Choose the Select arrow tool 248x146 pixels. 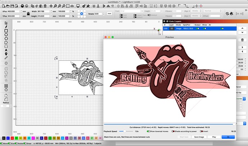point(6,23)
